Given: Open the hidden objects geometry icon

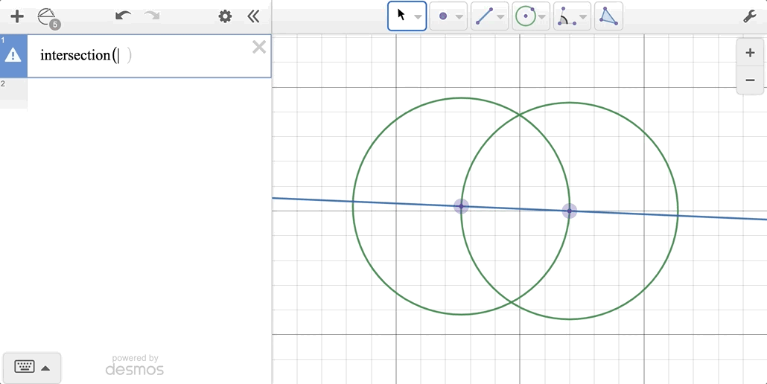Looking at the screenshot, I should 48,17.
